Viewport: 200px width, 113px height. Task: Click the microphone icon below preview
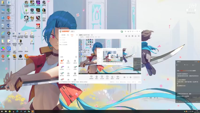112,77
